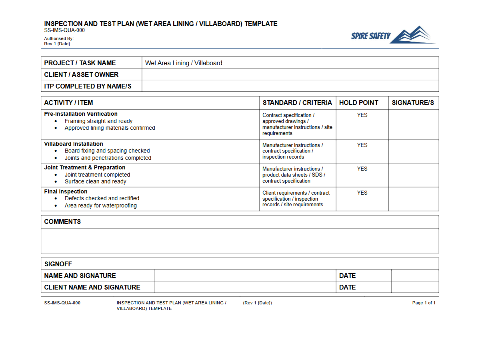The height and width of the screenshot is (340, 480).
Task: Click the 'DATE' label in Client Name row
Action: click(347, 288)
